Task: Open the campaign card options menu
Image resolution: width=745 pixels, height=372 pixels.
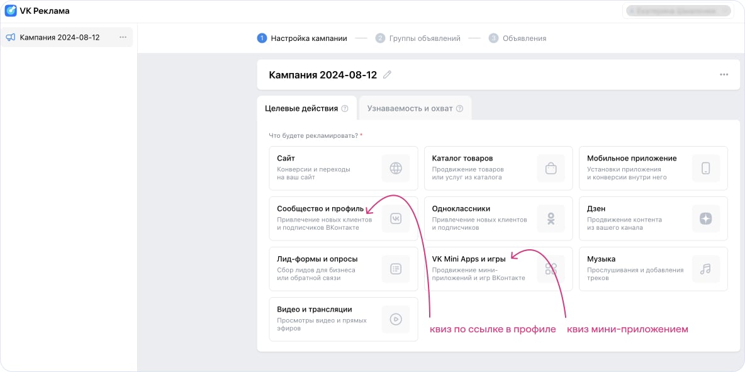Action: click(x=723, y=74)
